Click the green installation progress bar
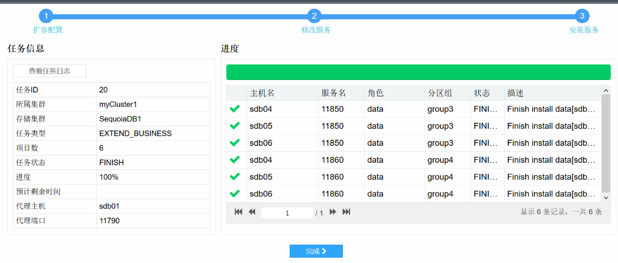The width and height of the screenshot is (618, 263). coord(418,72)
